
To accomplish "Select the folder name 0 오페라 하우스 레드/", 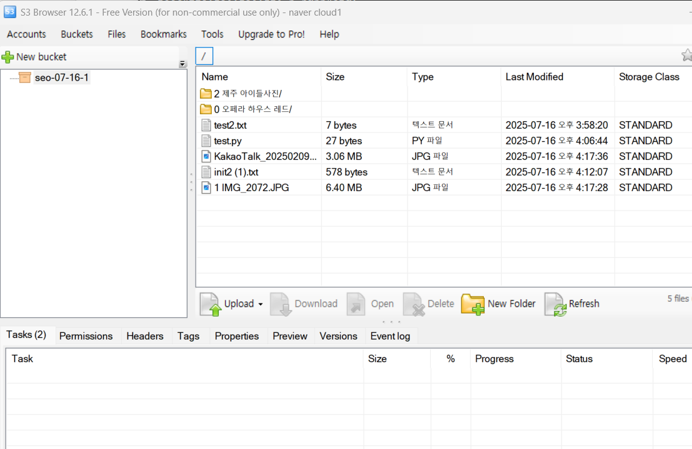I will pyautogui.click(x=253, y=109).
